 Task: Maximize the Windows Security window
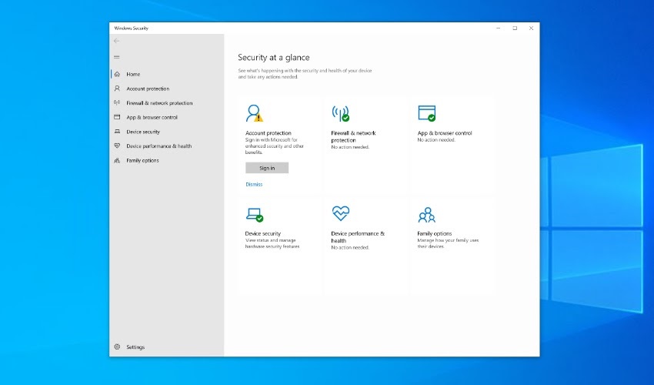coord(515,28)
